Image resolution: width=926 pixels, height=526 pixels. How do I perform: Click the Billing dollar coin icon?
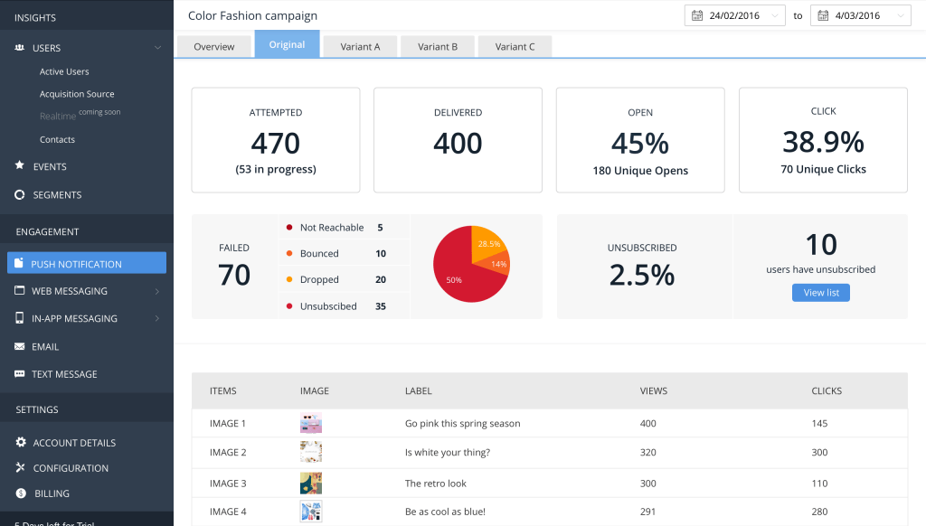click(20, 493)
